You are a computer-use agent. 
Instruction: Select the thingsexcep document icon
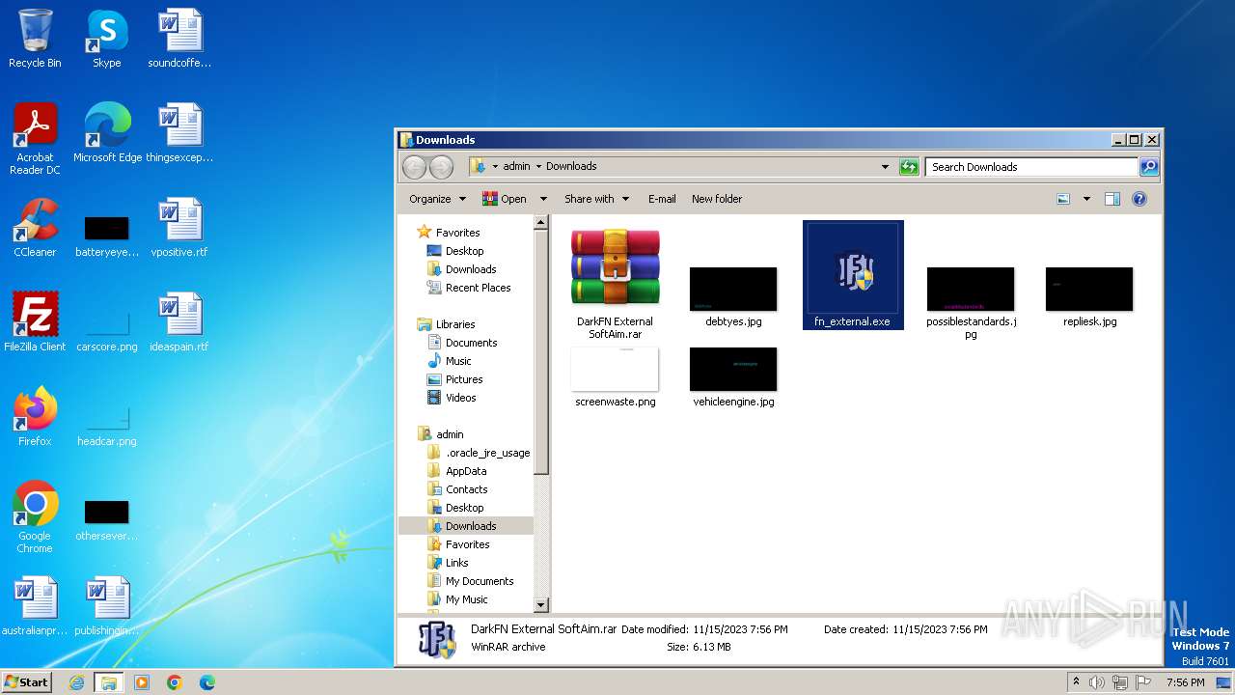(179, 133)
